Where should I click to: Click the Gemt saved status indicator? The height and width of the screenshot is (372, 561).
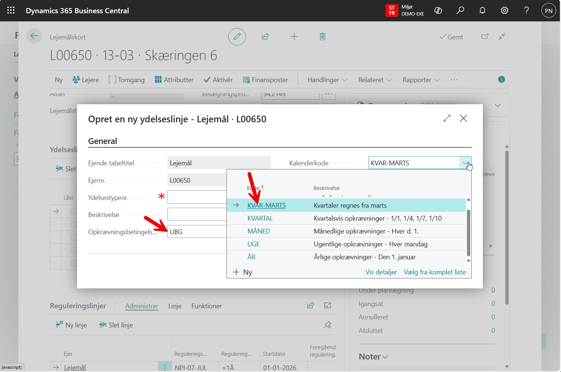[x=451, y=37]
